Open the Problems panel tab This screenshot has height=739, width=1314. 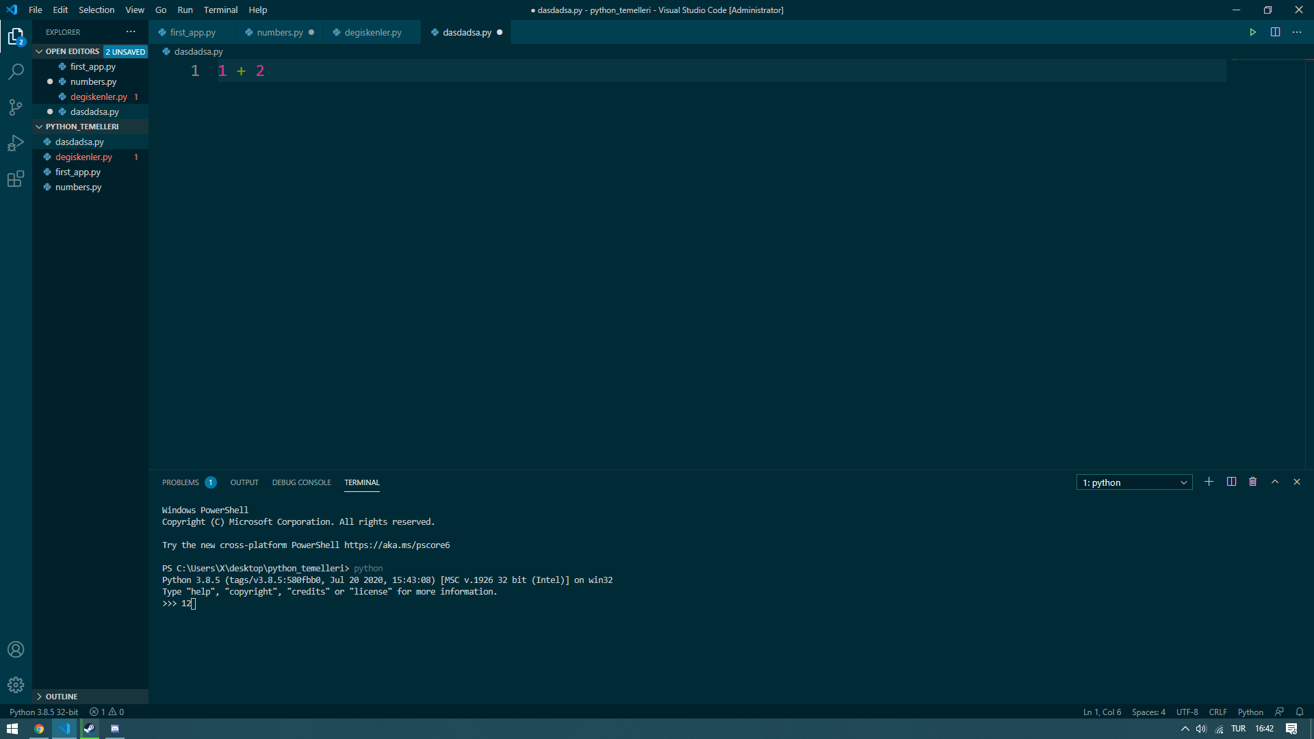click(181, 482)
